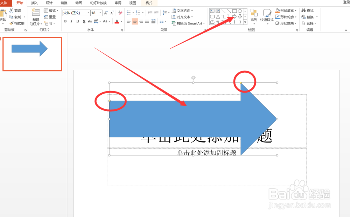Open Find (查找) with binoculars icon

[308, 10]
